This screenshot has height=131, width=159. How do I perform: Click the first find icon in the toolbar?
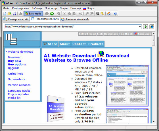click(87, 14)
